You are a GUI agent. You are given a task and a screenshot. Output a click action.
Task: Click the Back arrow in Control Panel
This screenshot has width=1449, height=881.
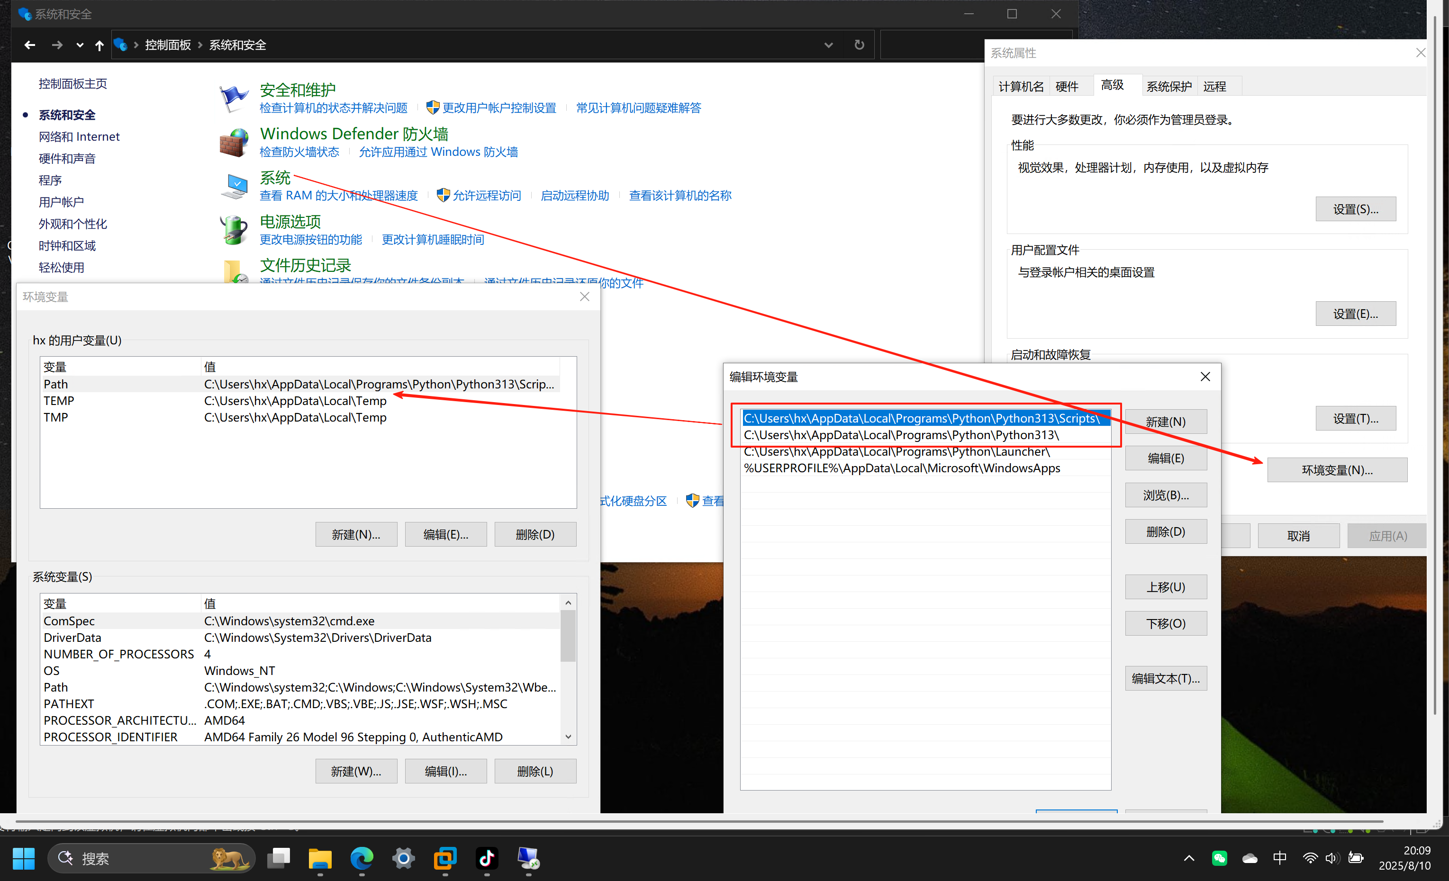pos(30,45)
